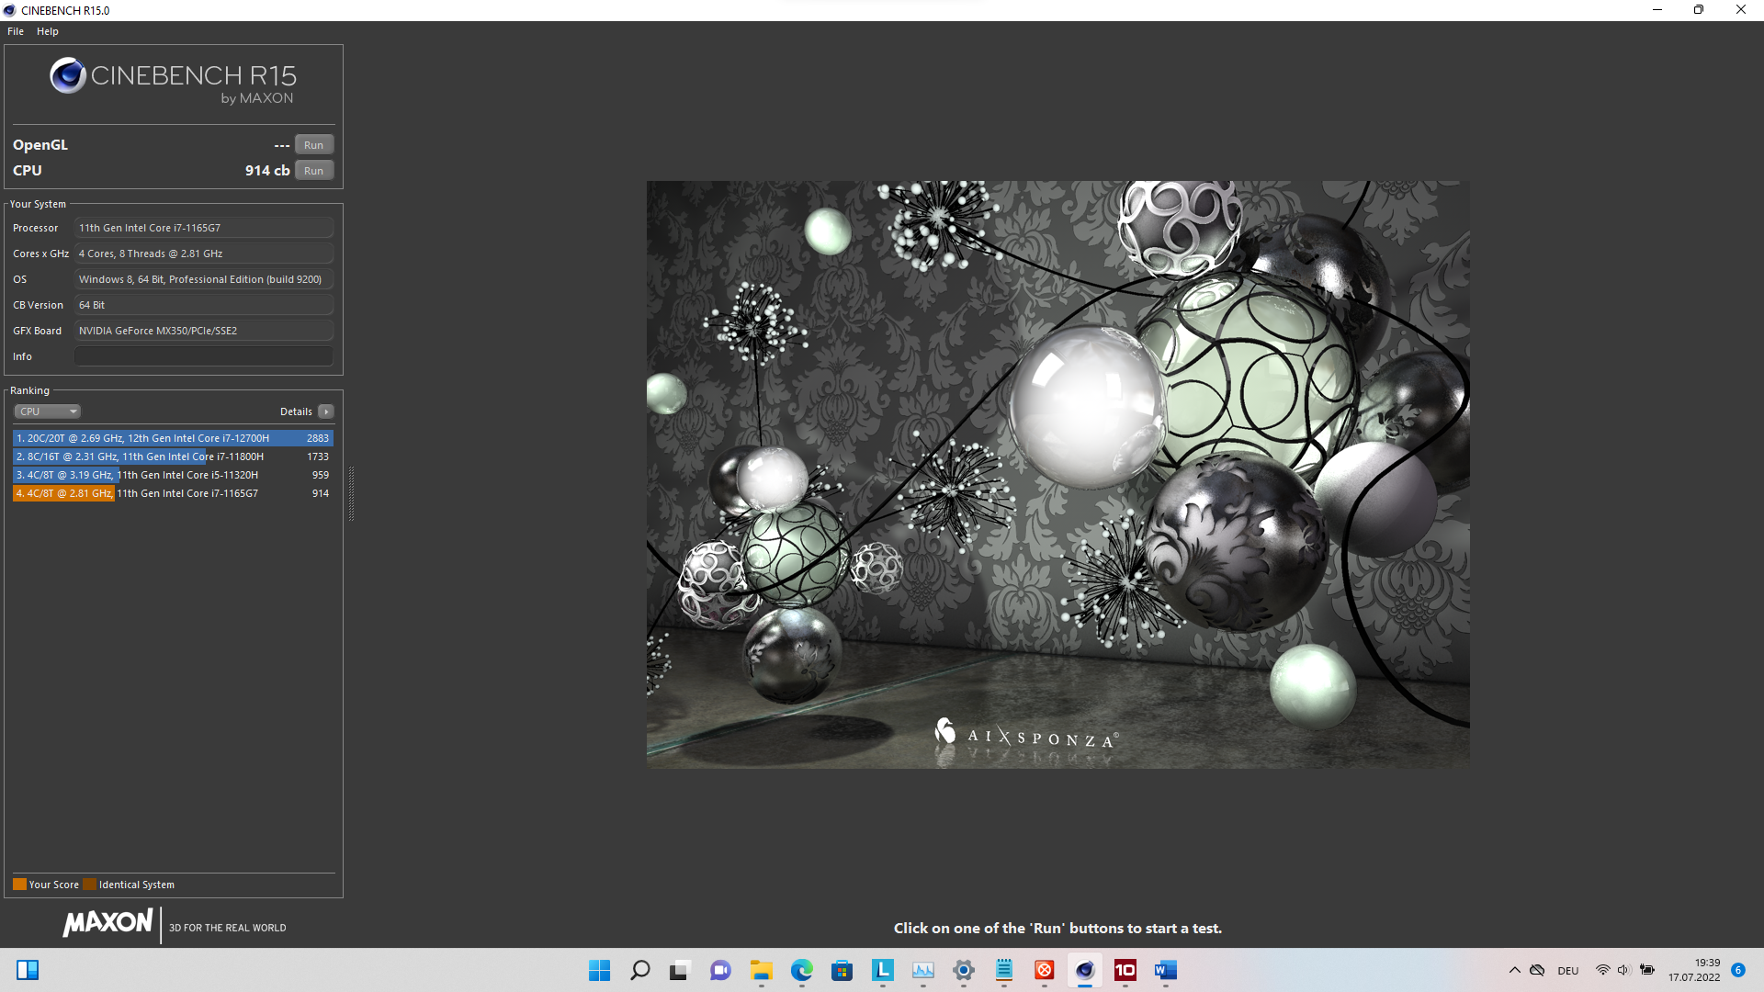Expand ranking Details arrow button
This screenshot has height=992, width=1764.
326,411
